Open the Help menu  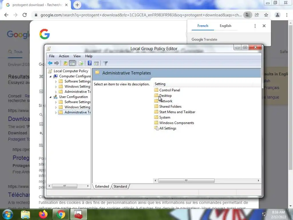tap(89, 56)
